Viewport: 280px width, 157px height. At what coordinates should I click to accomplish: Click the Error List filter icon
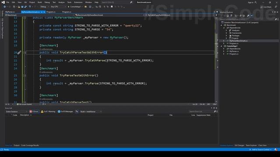click(77, 112)
